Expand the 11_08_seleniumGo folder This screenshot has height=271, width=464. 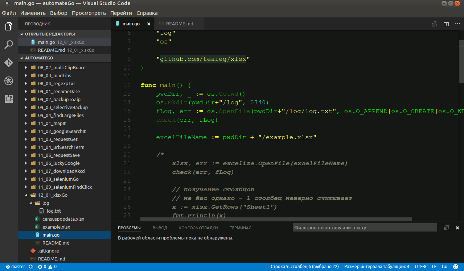pyautogui.click(x=58, y=179)
